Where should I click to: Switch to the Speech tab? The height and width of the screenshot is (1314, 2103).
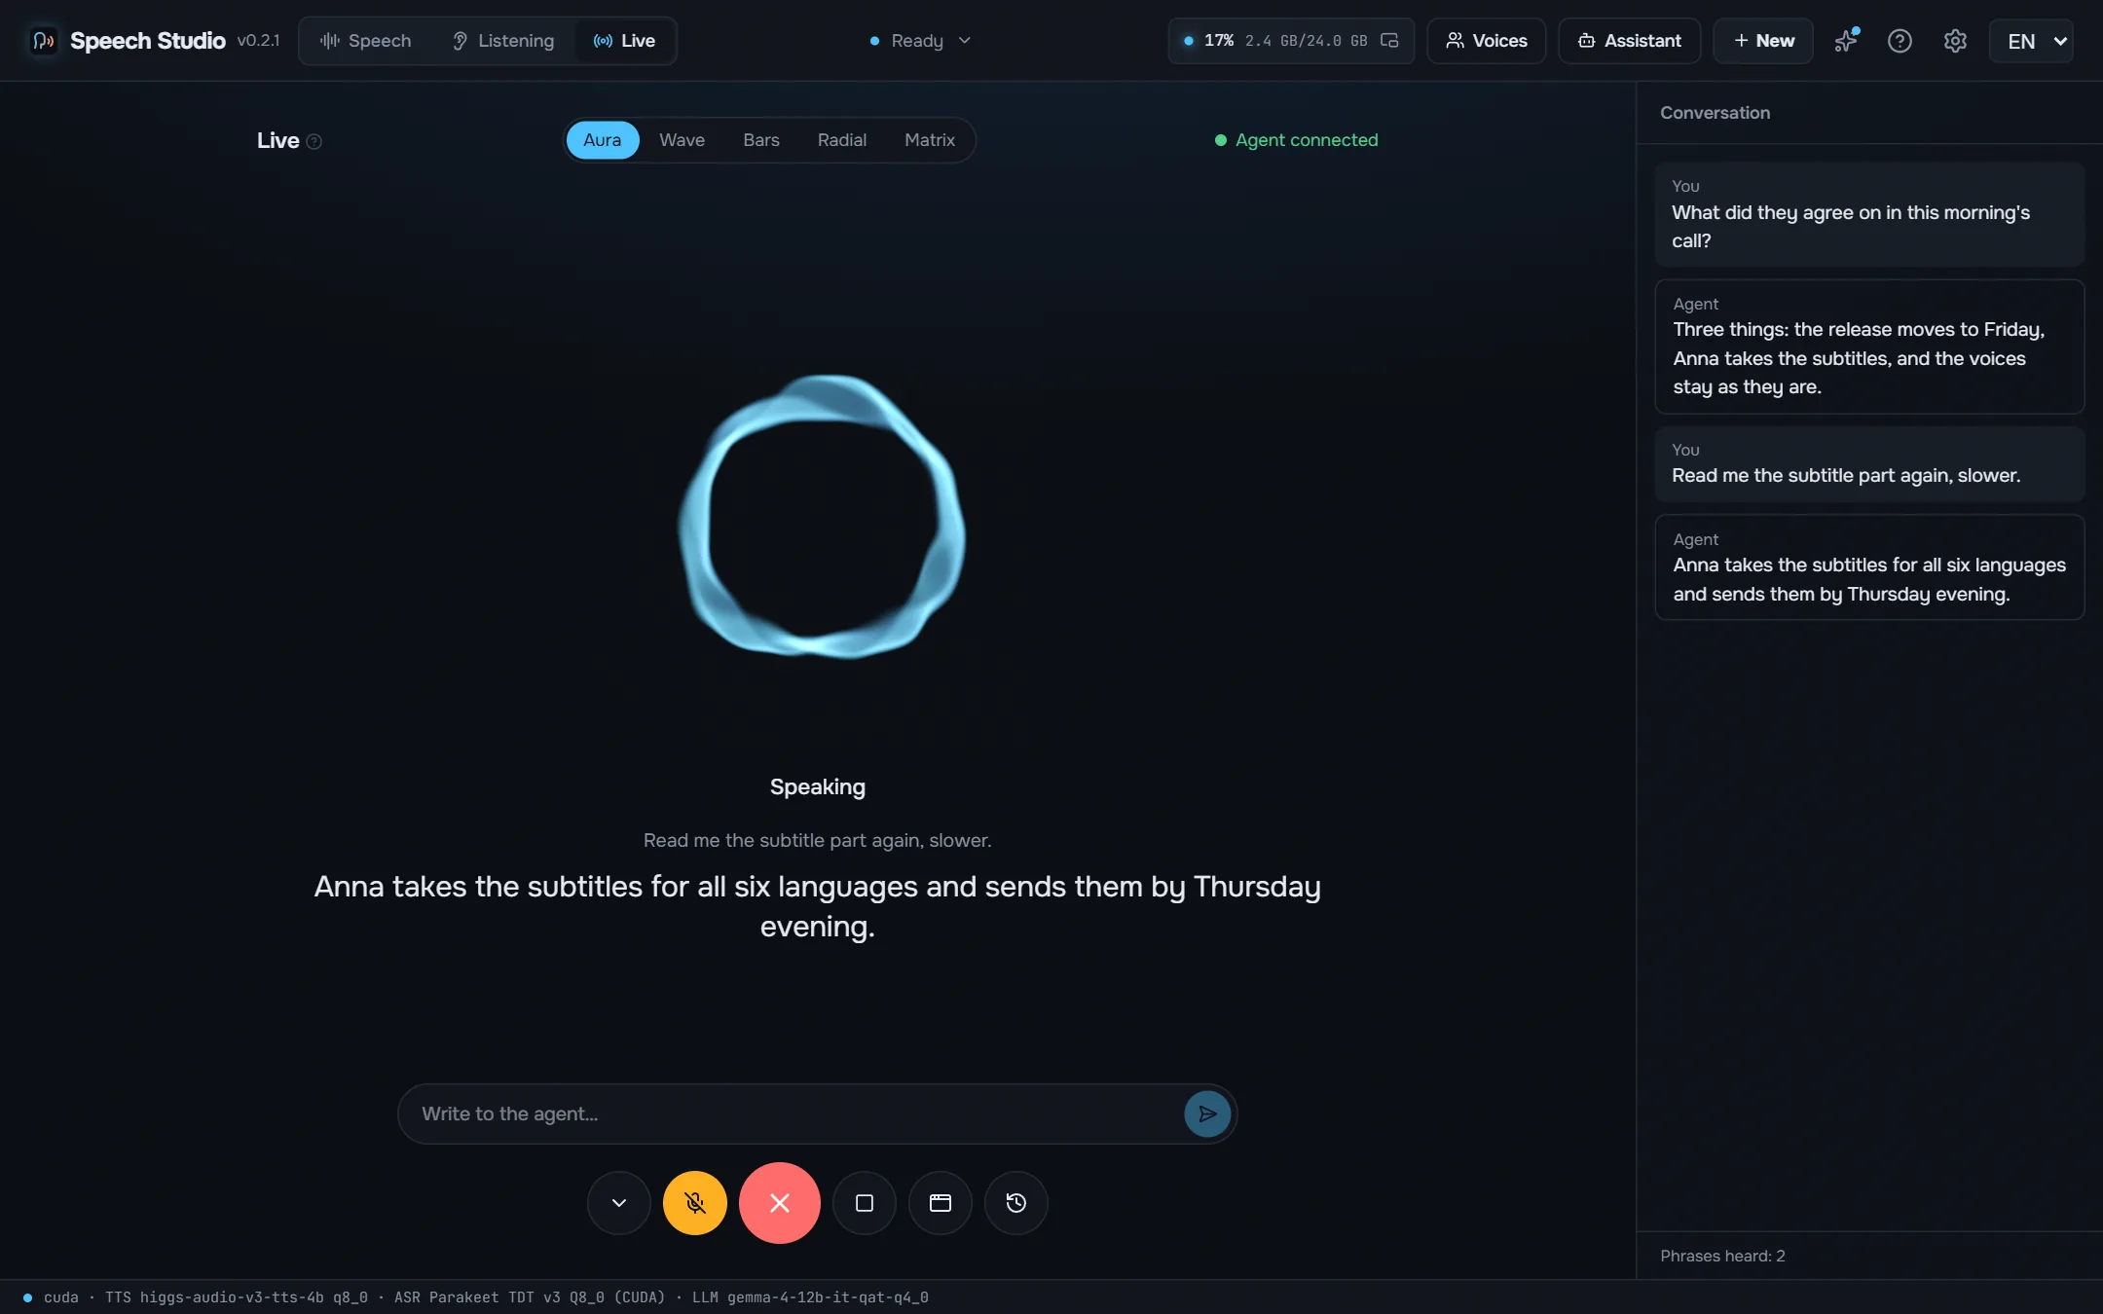(365, 41)
